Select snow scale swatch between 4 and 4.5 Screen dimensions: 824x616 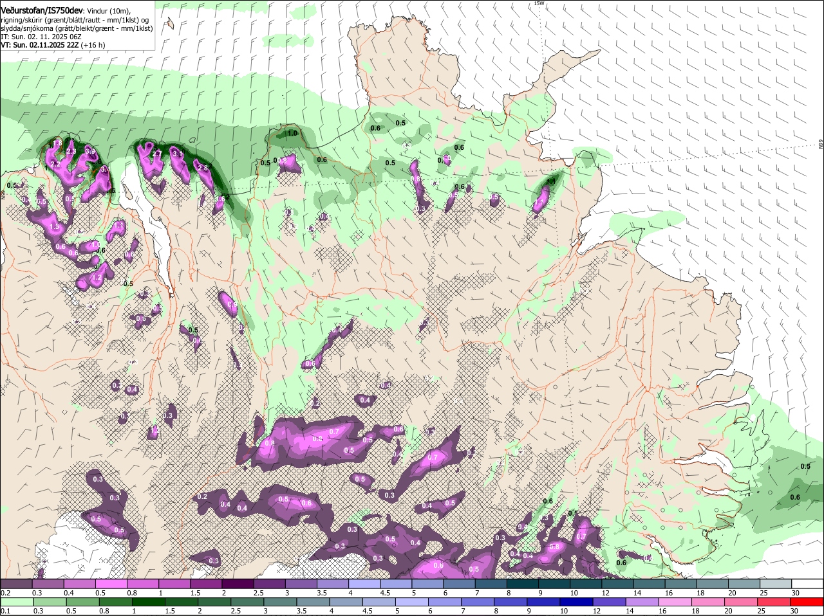pos(364,583)
